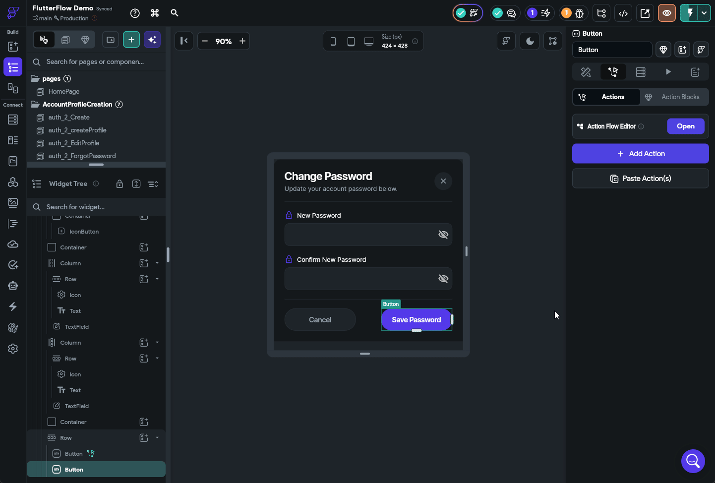Select IconButton in widget tree
This screenshot has height=483, width=715.
[x=84, y=232]
